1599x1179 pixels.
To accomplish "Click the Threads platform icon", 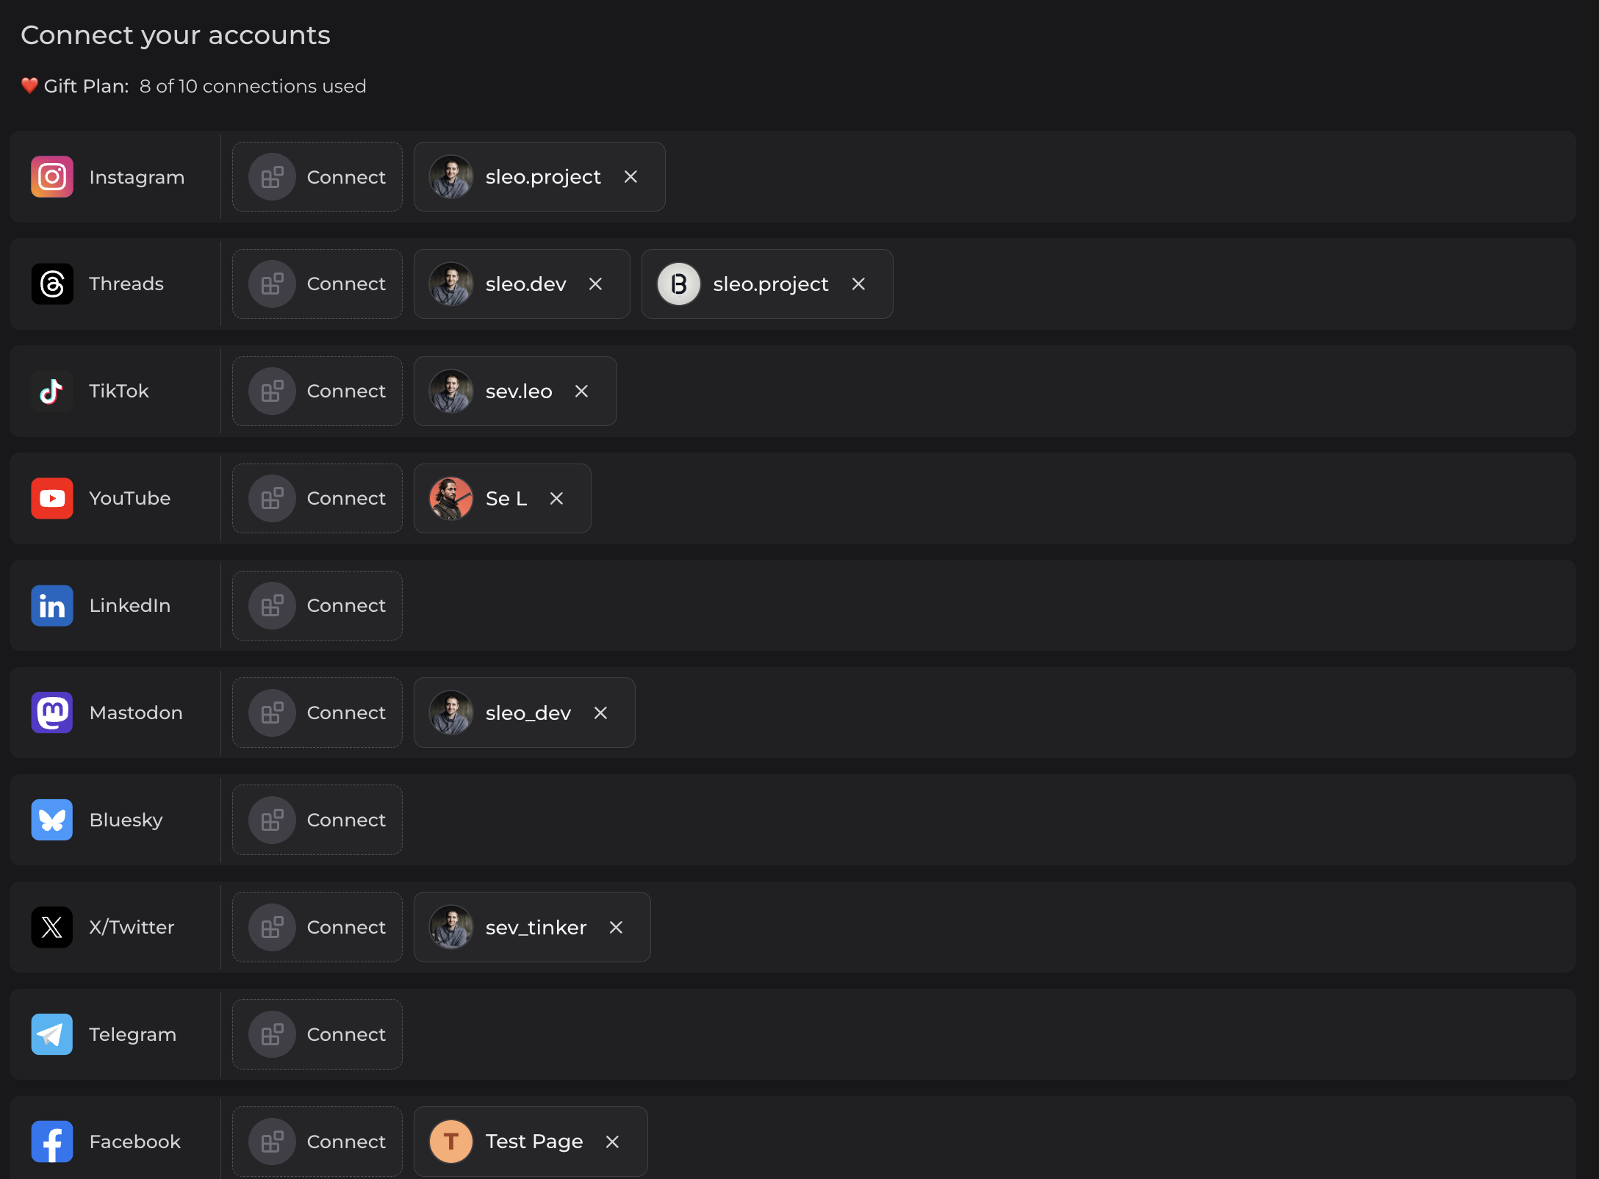I will pos(52,284).
